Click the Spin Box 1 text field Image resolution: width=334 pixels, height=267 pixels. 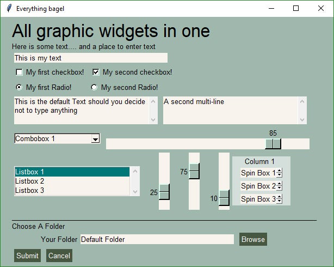click(258, 173)
